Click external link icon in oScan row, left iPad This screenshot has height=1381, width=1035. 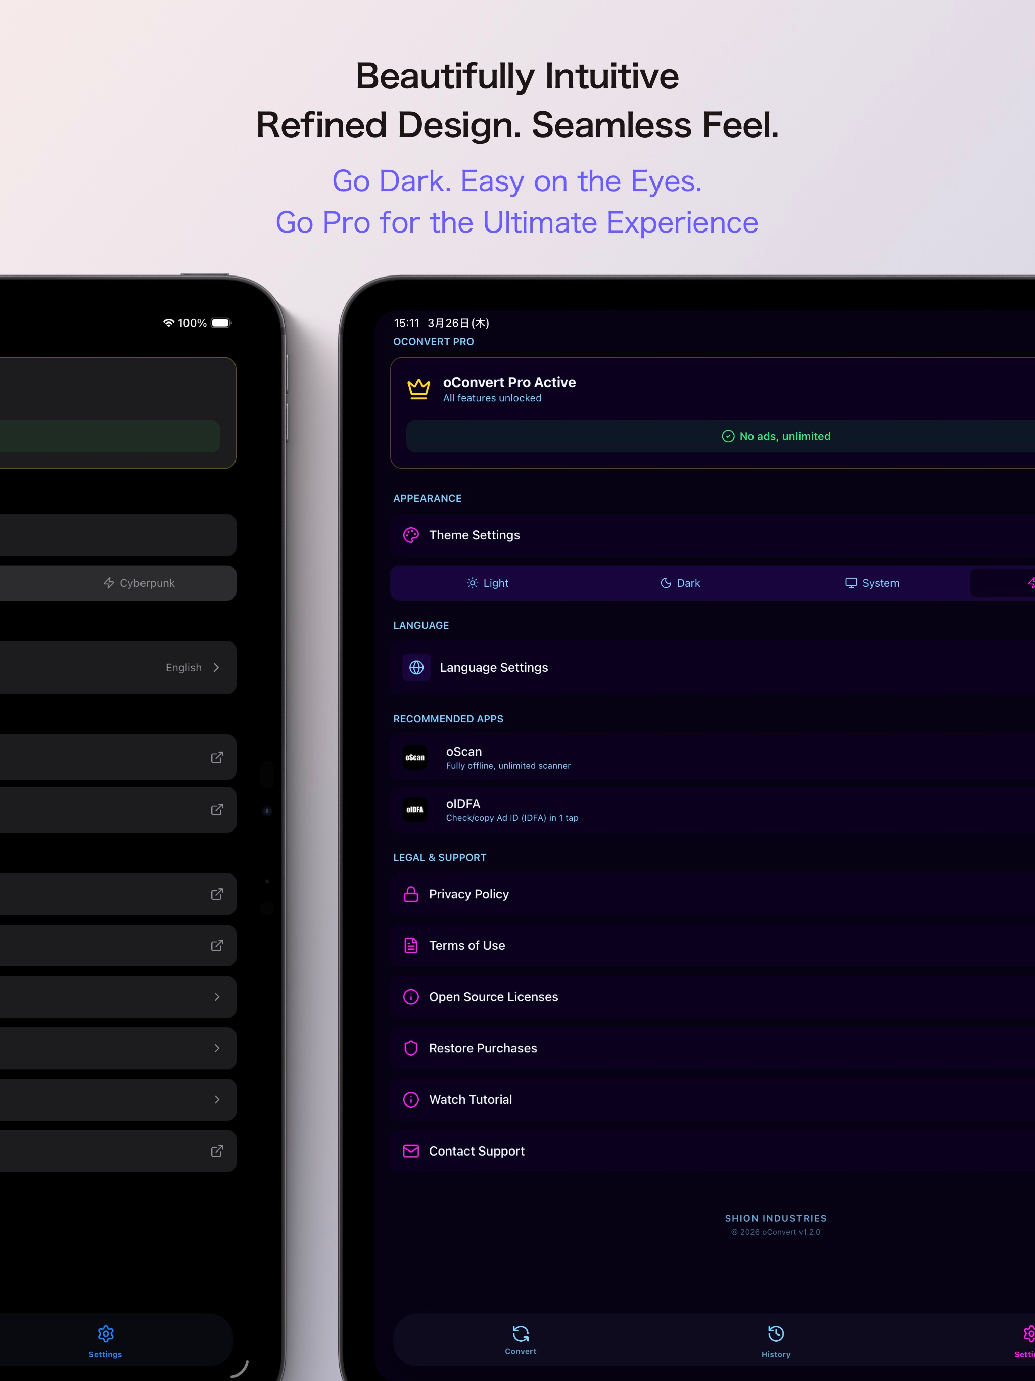(217, 757)
